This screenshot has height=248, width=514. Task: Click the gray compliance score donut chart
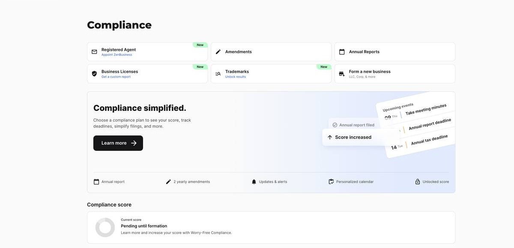coord(105,227)
